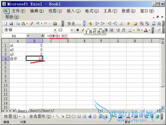Open the Help (帮助) menu

12,17
